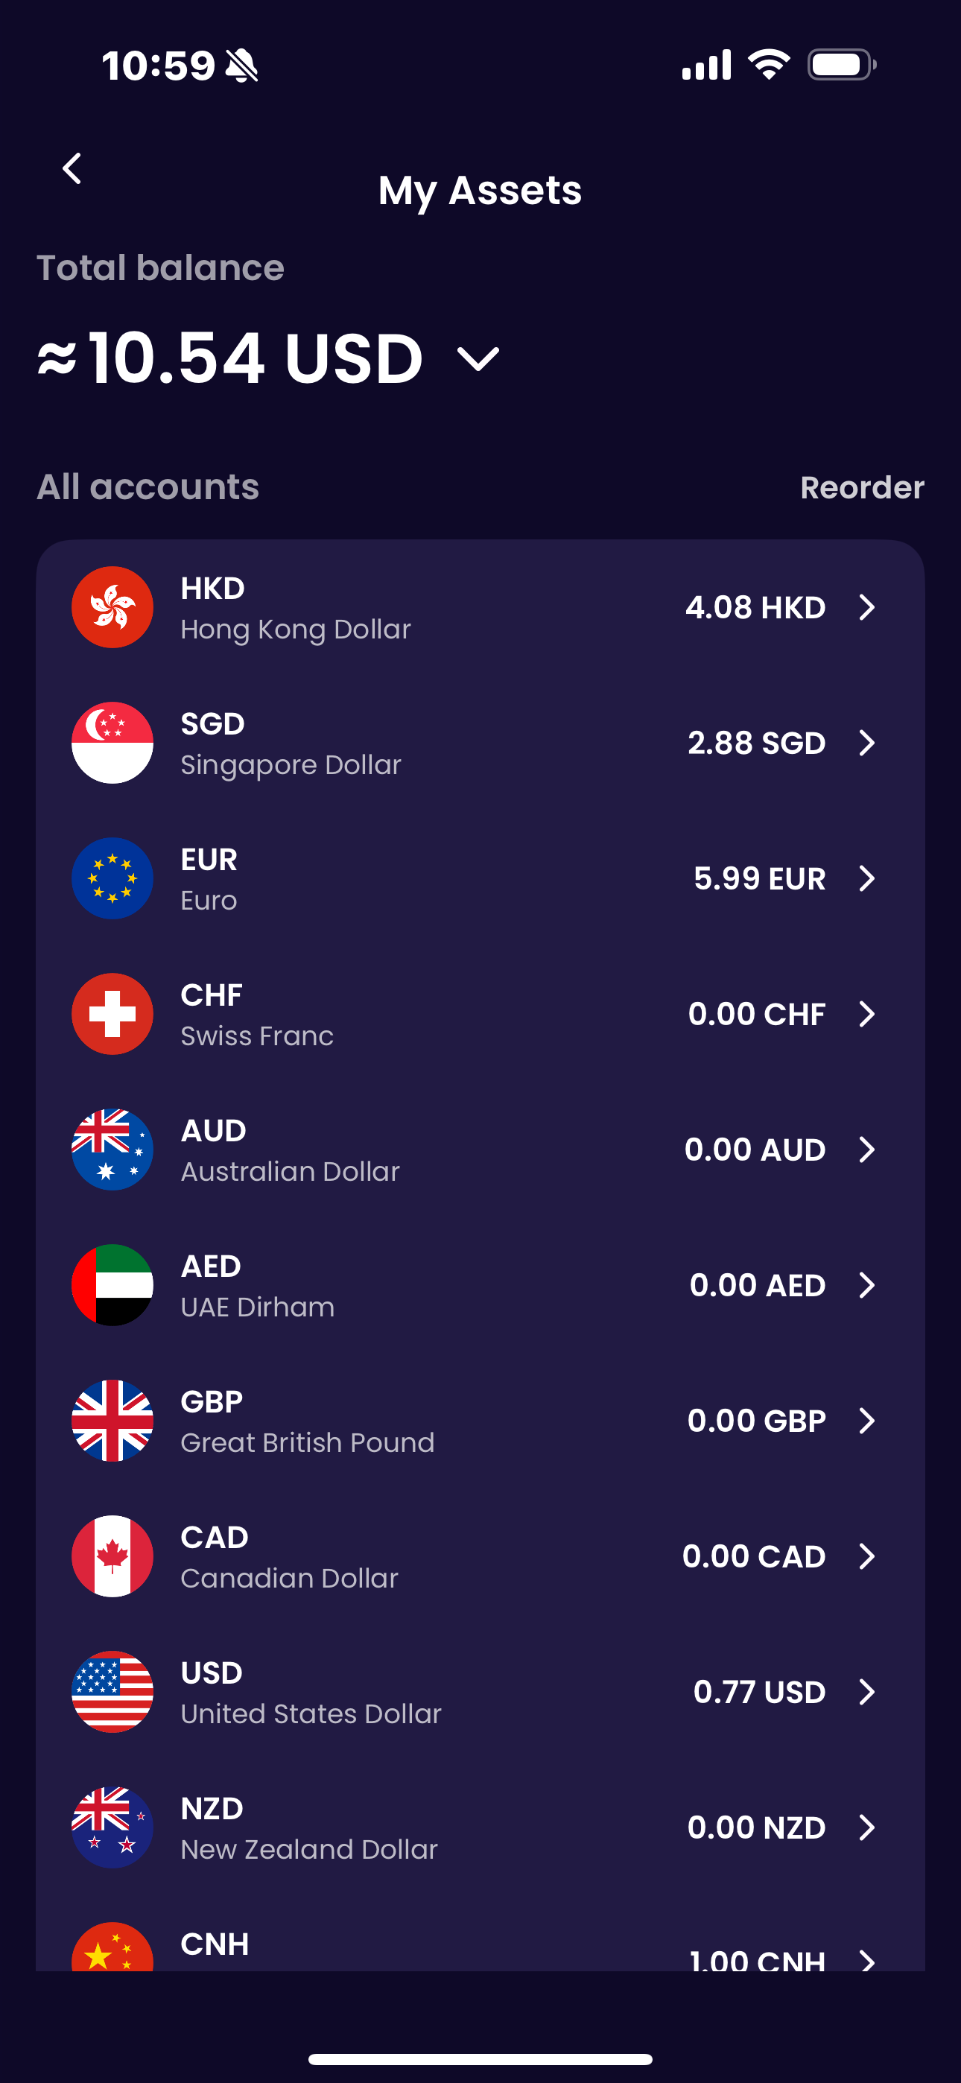Tap the 0.00 AED balance amount
The image size is (961, 2083).
[756, 1285]
